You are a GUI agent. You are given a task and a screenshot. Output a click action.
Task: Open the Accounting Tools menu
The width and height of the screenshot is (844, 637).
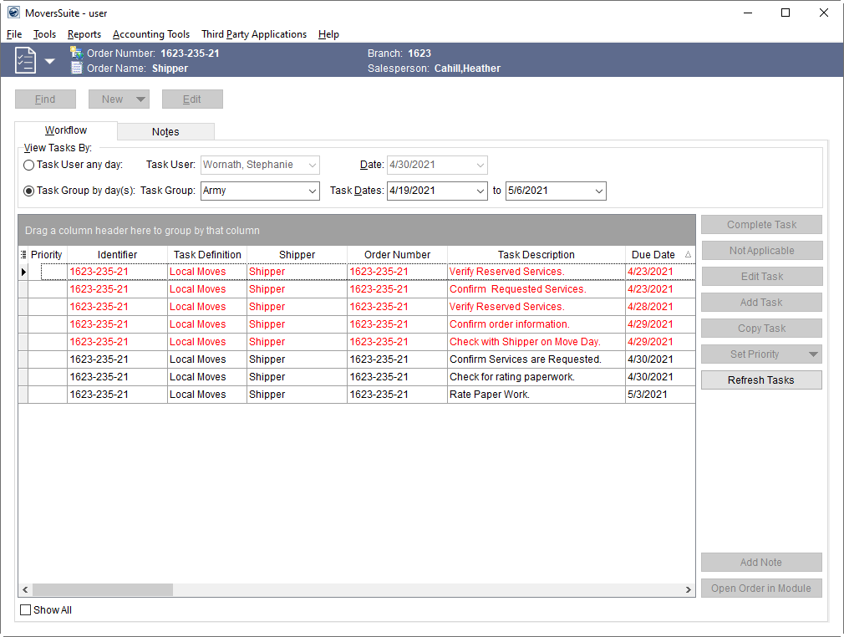point(151,34)
